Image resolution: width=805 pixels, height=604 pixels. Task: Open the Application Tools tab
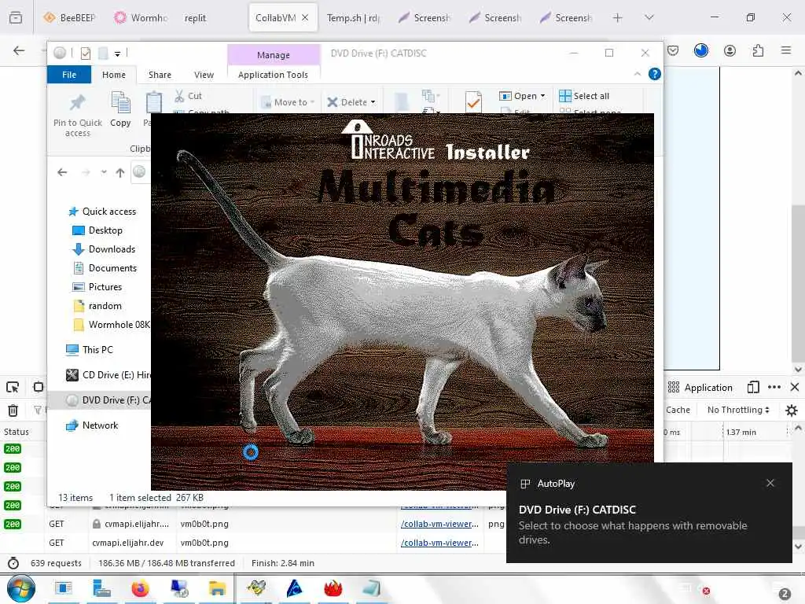273,75
